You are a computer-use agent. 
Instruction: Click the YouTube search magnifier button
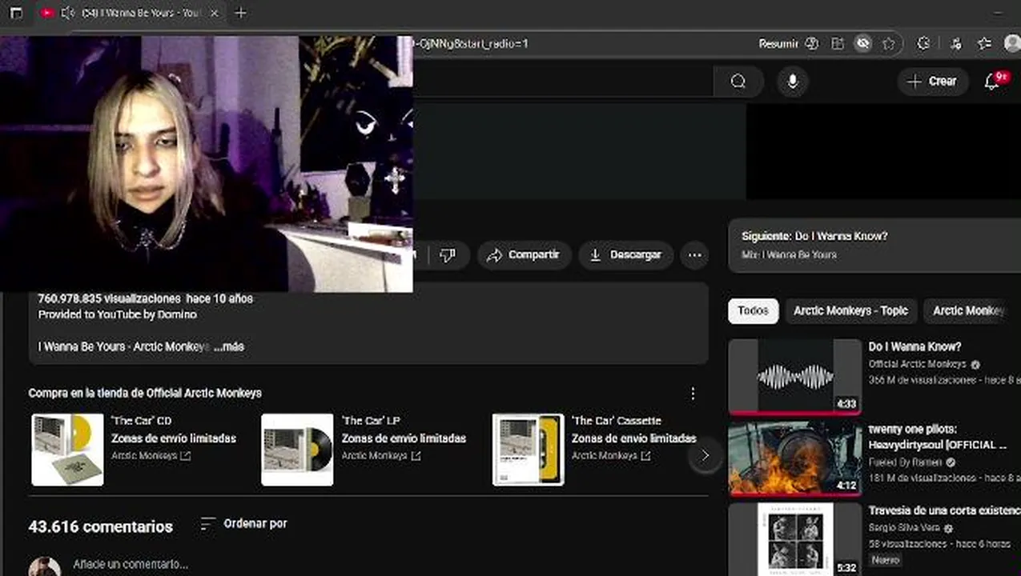(x=738, y=81)
